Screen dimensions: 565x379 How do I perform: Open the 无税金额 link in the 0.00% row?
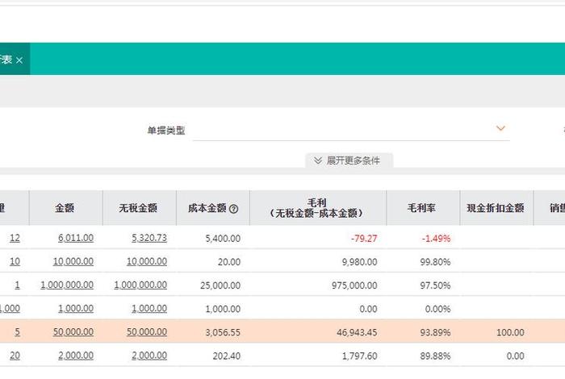[x=149, y=309]
